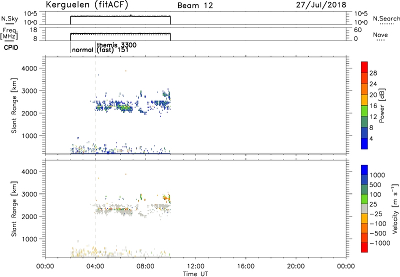
Task: Click the '20' Power colorbar tick label
Action: coord(373,95)
